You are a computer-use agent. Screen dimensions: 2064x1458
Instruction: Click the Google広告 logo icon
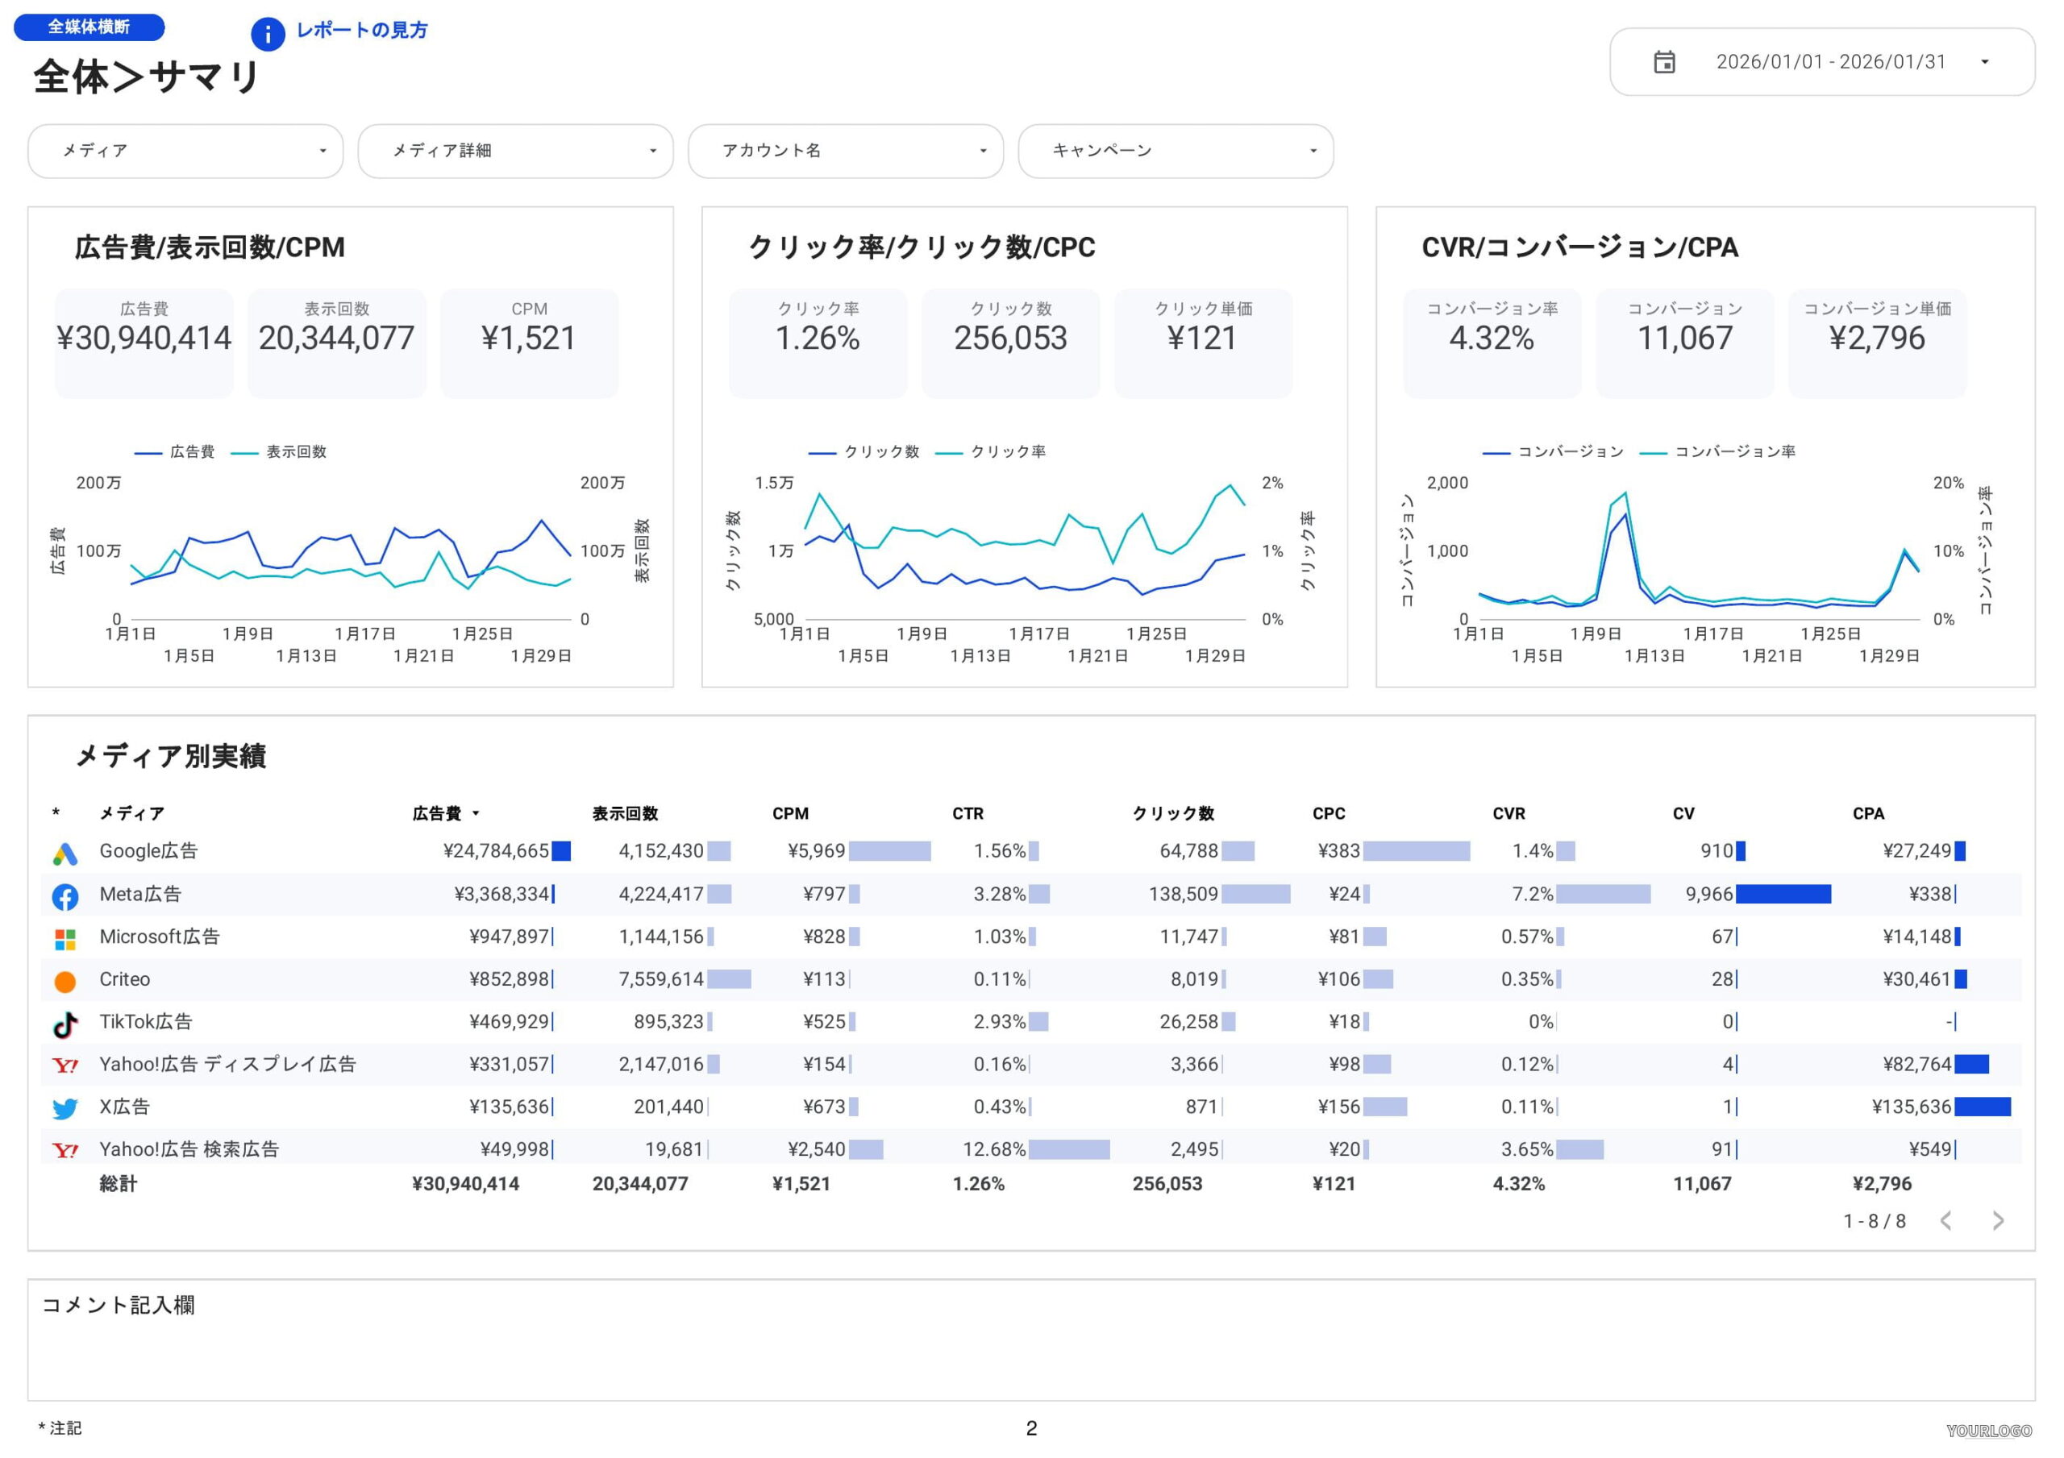click(x=64, y=853)
